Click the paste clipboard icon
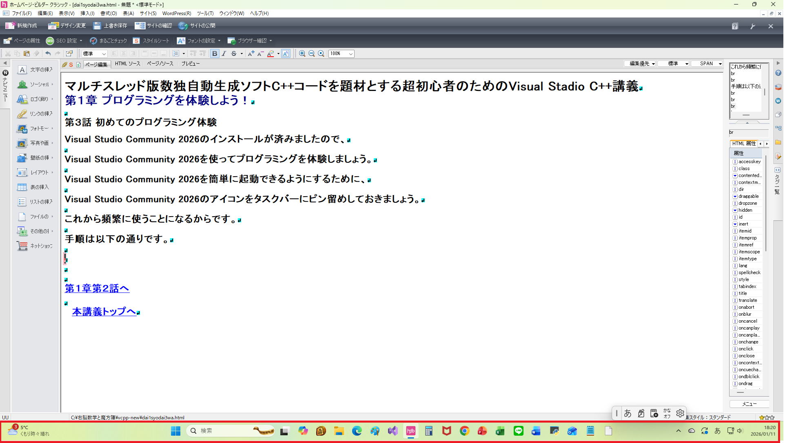This screenshot has width=785, height=443. (27, 54)
